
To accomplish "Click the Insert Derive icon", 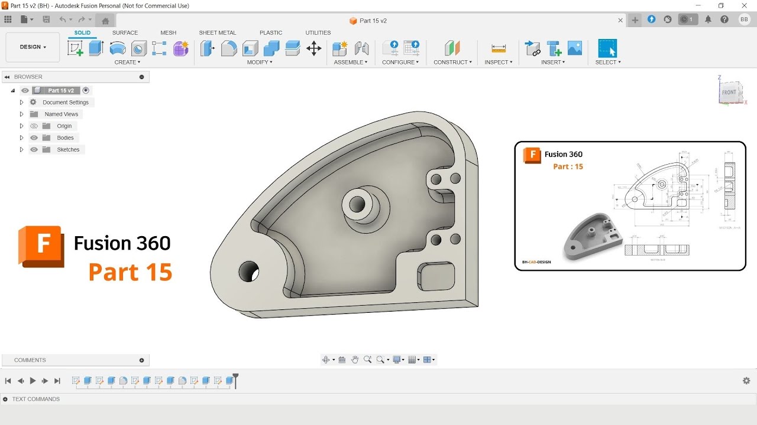I will 533,48.
